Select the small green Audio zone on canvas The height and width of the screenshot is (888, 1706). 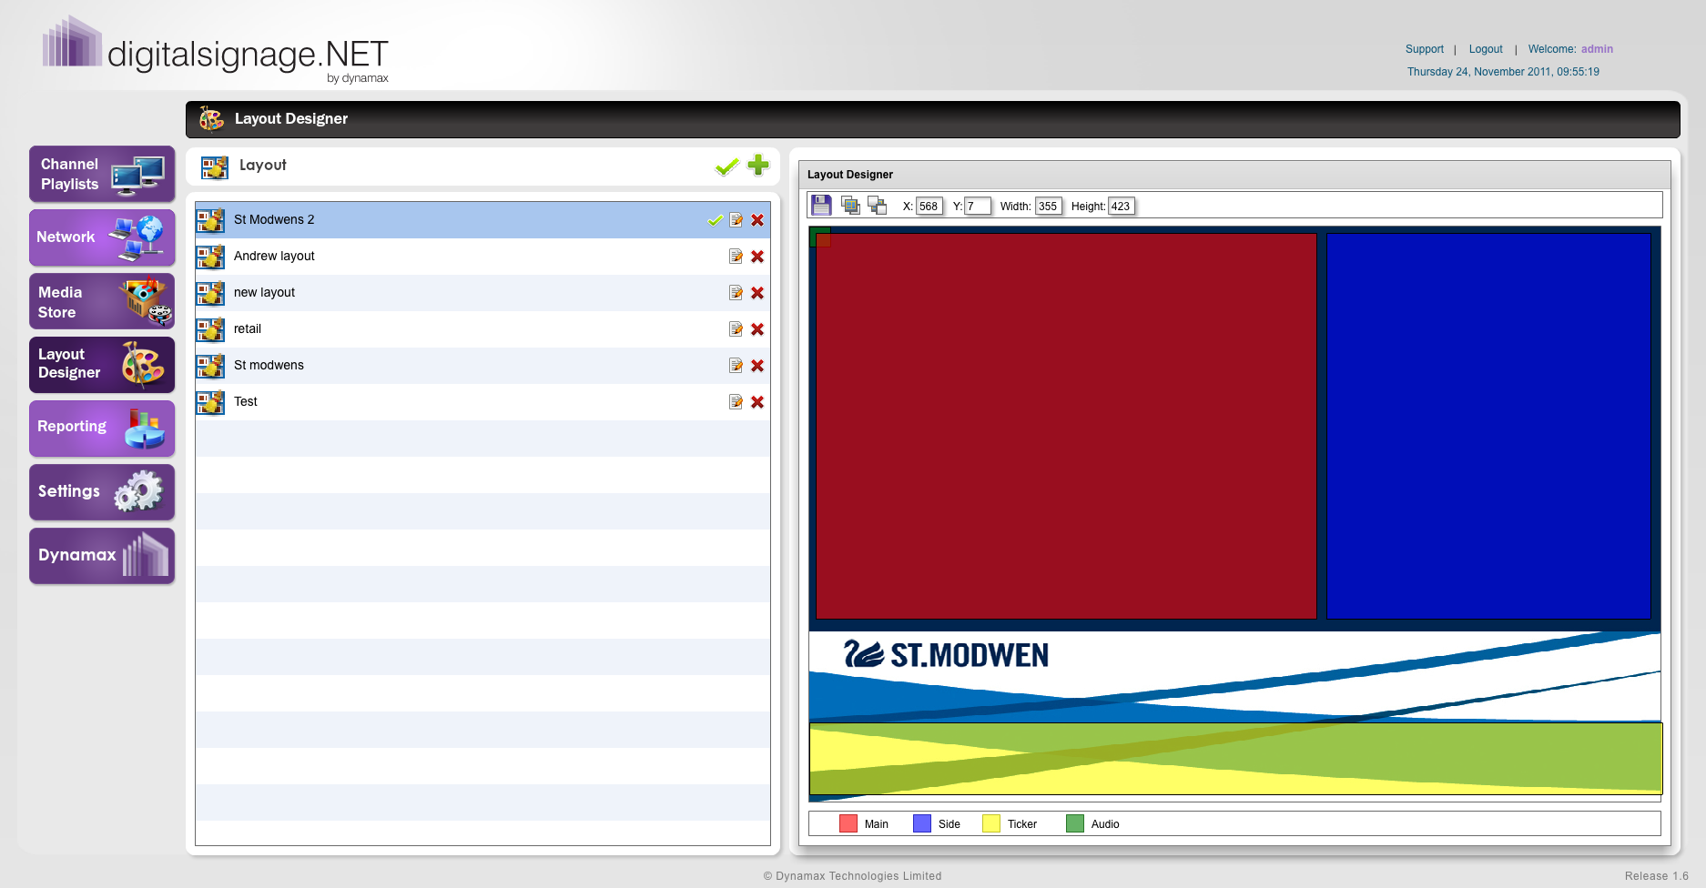click(819, 236)
